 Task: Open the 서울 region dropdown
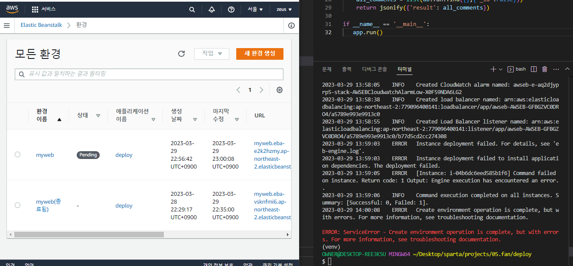[x=255, y=10]
